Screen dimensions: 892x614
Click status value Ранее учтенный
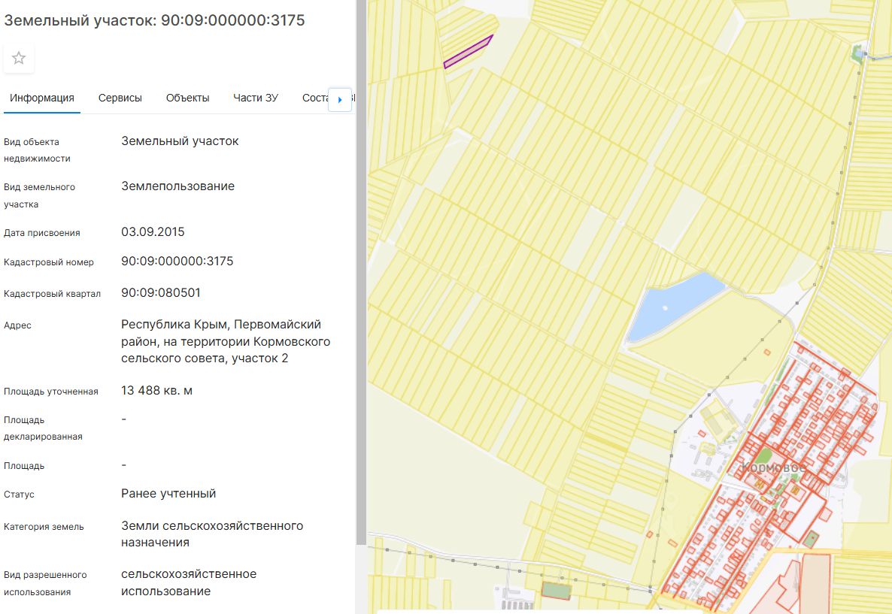tap(168, 494)
